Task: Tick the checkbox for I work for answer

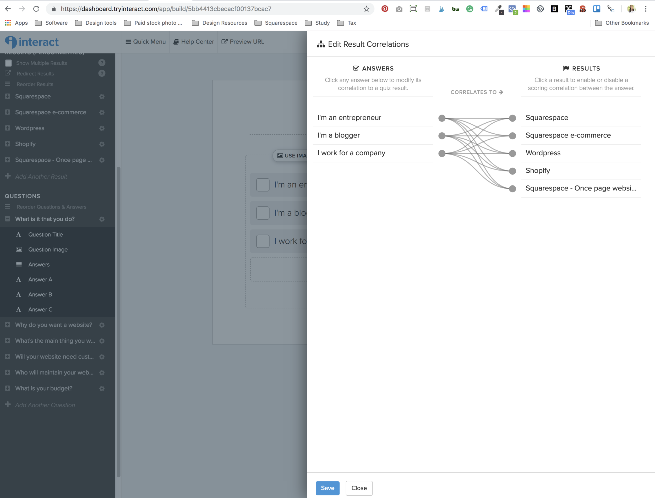Action: click(x=263, y=241)
